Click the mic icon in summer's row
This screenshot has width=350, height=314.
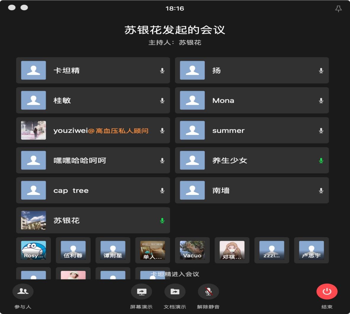point(321,131)
